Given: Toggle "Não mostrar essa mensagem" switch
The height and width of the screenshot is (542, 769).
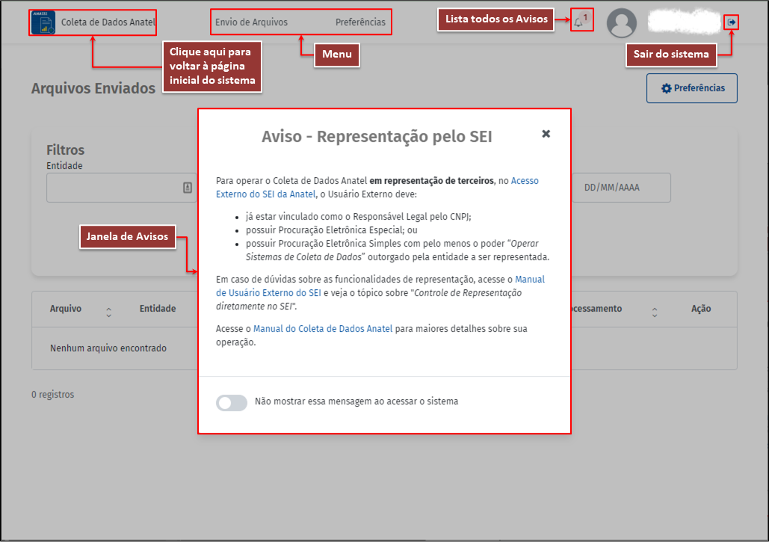Looking at the screenshot, I should coord(232,402).
